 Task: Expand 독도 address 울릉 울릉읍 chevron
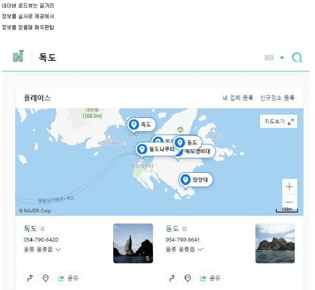click(x=58, y=250)
